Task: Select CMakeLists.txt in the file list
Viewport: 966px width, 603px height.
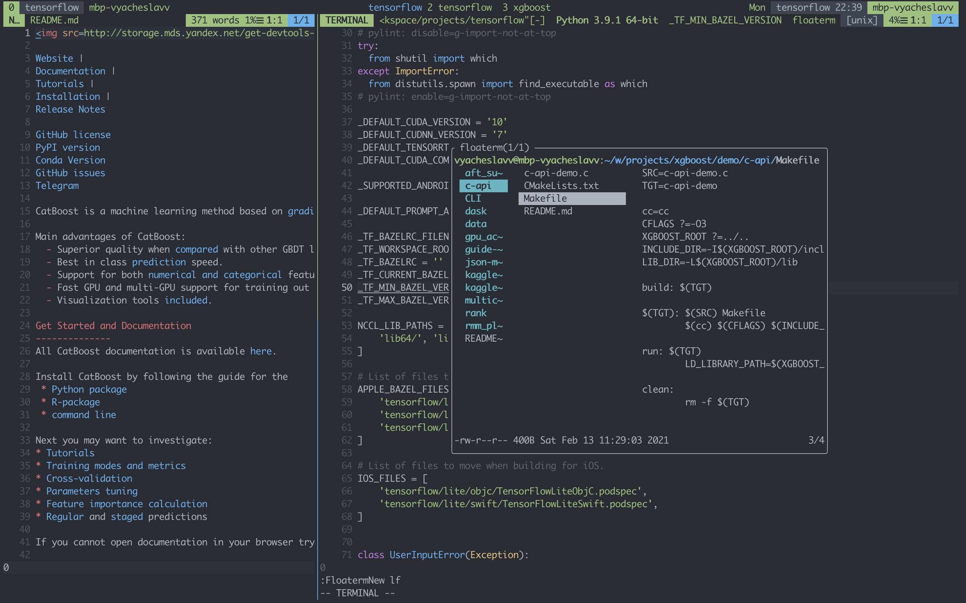Action: 561,186
